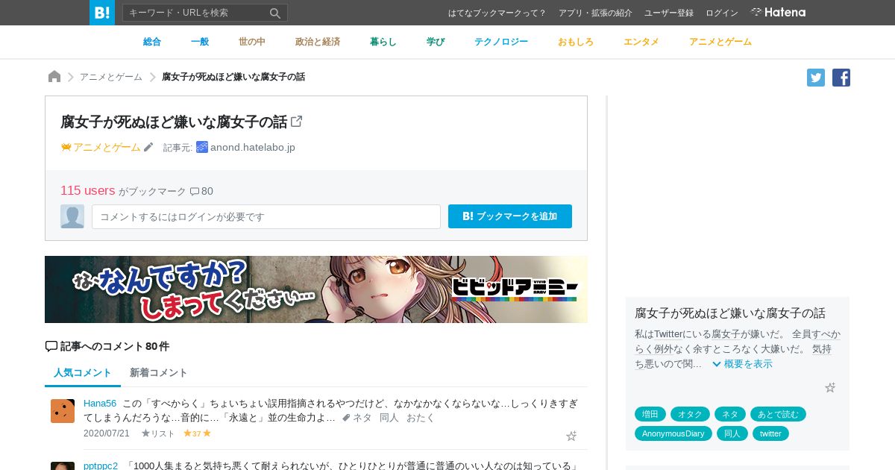This screenshot has width=895, height=470.
Task: Click the ブックマークを追加 button
Action: (510, 216)
